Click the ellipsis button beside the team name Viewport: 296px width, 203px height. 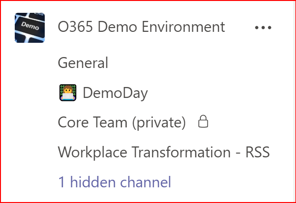click(x=263, y=28)
